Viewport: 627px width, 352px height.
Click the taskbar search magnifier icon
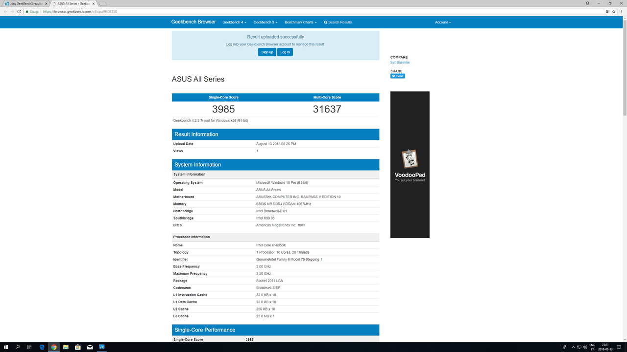tap(18, 347)
